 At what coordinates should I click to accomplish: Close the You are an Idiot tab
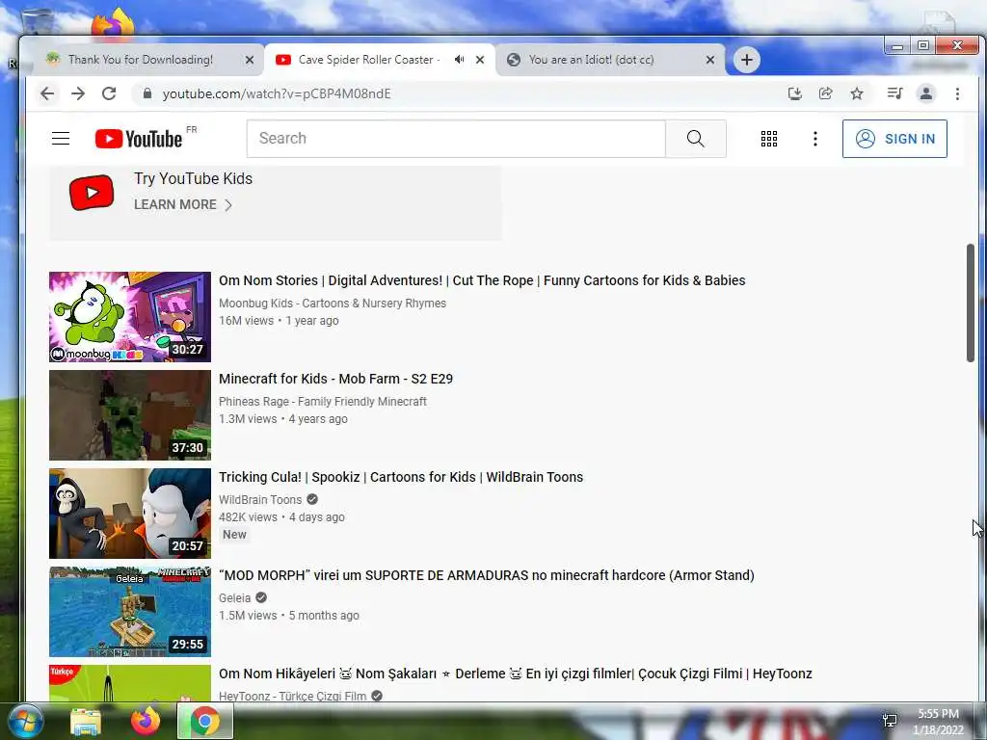click(710, 60)
